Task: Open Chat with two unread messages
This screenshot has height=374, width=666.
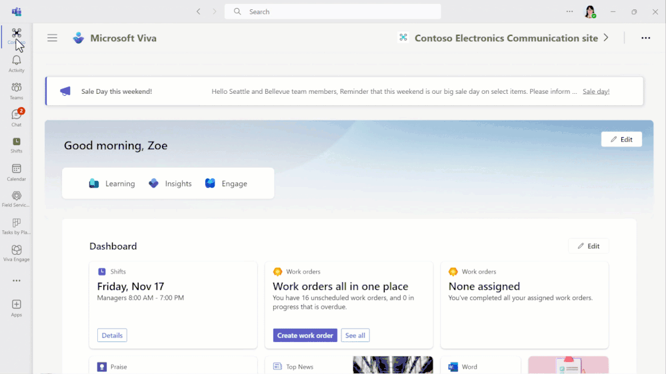Action: (16, 118)
